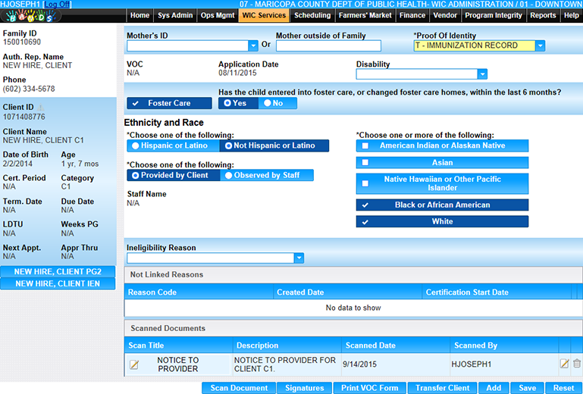
Task: Click the Mother outside of Family field
Action: tap(317, 46)
